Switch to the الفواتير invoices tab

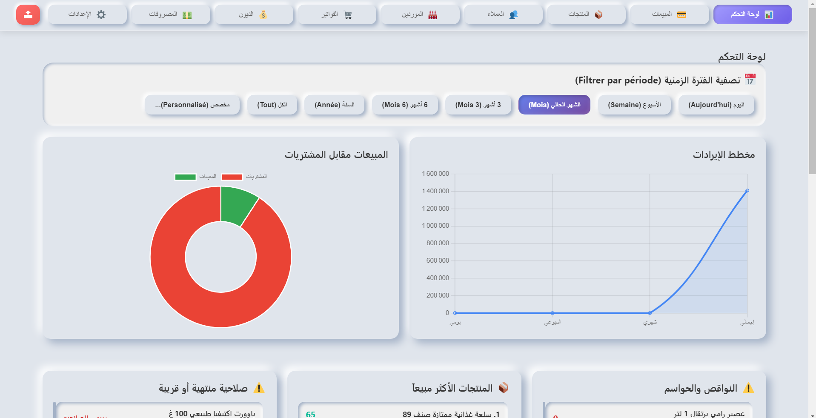pyautogui.click(x=337, y=14)
